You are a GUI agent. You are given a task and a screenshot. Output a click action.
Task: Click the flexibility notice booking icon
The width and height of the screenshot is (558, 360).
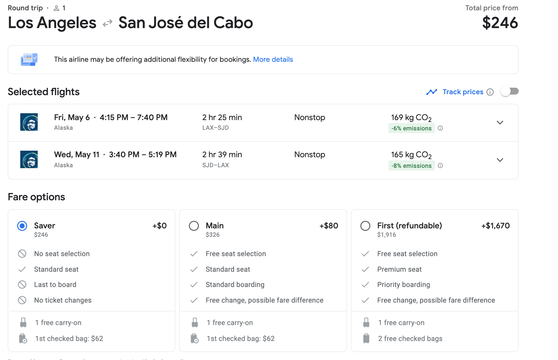pyautogui.click(x=29, y=59)
